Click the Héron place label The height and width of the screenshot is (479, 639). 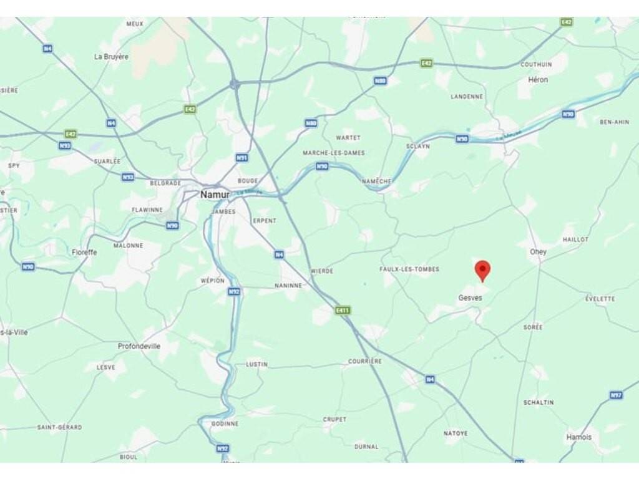point(538,80)
